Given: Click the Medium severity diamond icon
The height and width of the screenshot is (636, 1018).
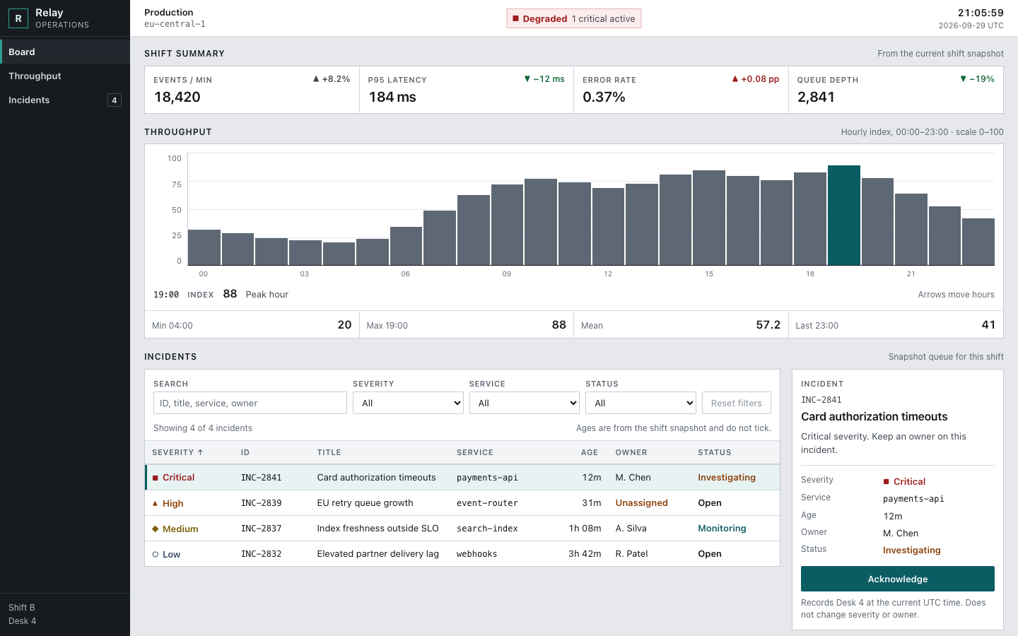Looking at the screenshot, I should [x=156, y=529].
